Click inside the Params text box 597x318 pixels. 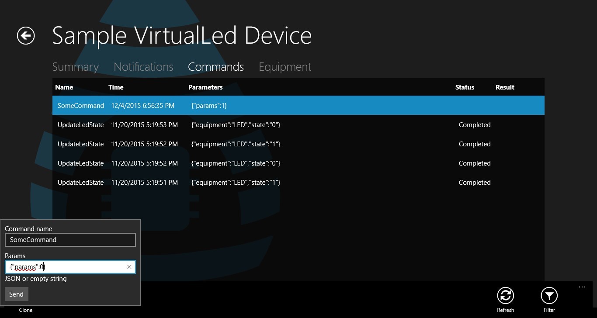[x=66, y=267]
